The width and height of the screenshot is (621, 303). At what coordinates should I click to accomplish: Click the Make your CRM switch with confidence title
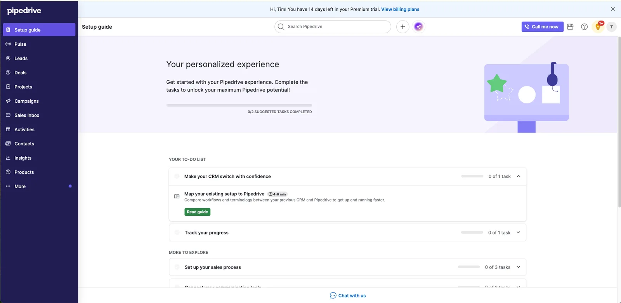coord(227,176)
